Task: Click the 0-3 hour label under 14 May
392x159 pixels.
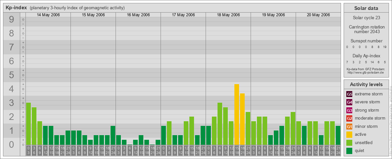Action: click(28, 150)
